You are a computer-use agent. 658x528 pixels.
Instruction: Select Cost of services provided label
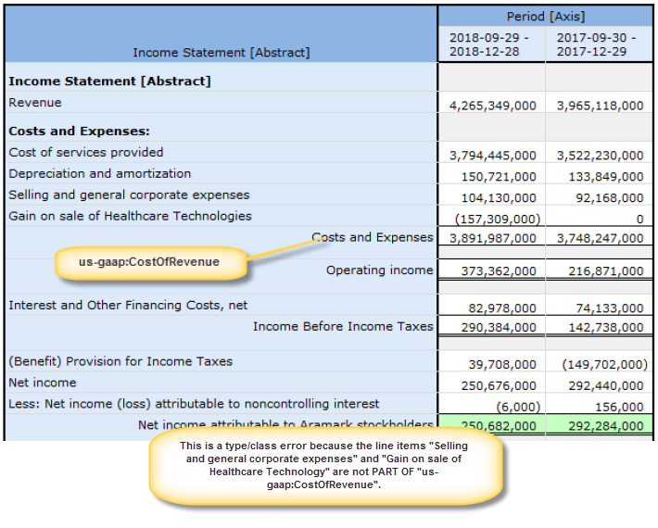[x=85, y=152]
